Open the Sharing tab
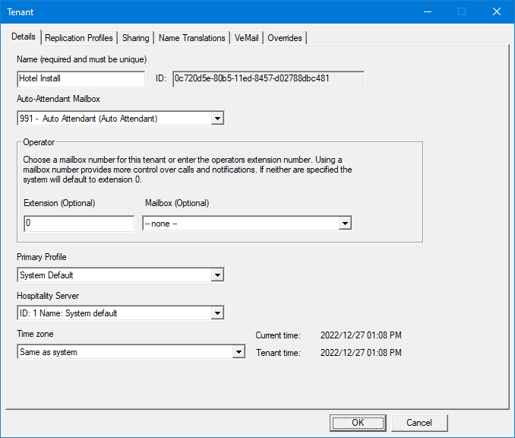This screenshot has width=515, height=438. 136,38
